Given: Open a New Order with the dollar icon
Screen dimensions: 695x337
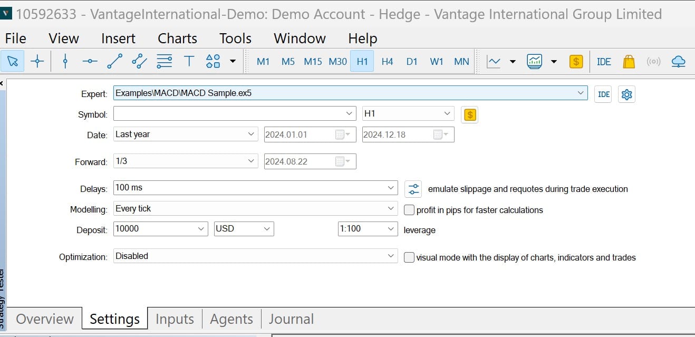Looking at the screenshot, I should (576, 61).
